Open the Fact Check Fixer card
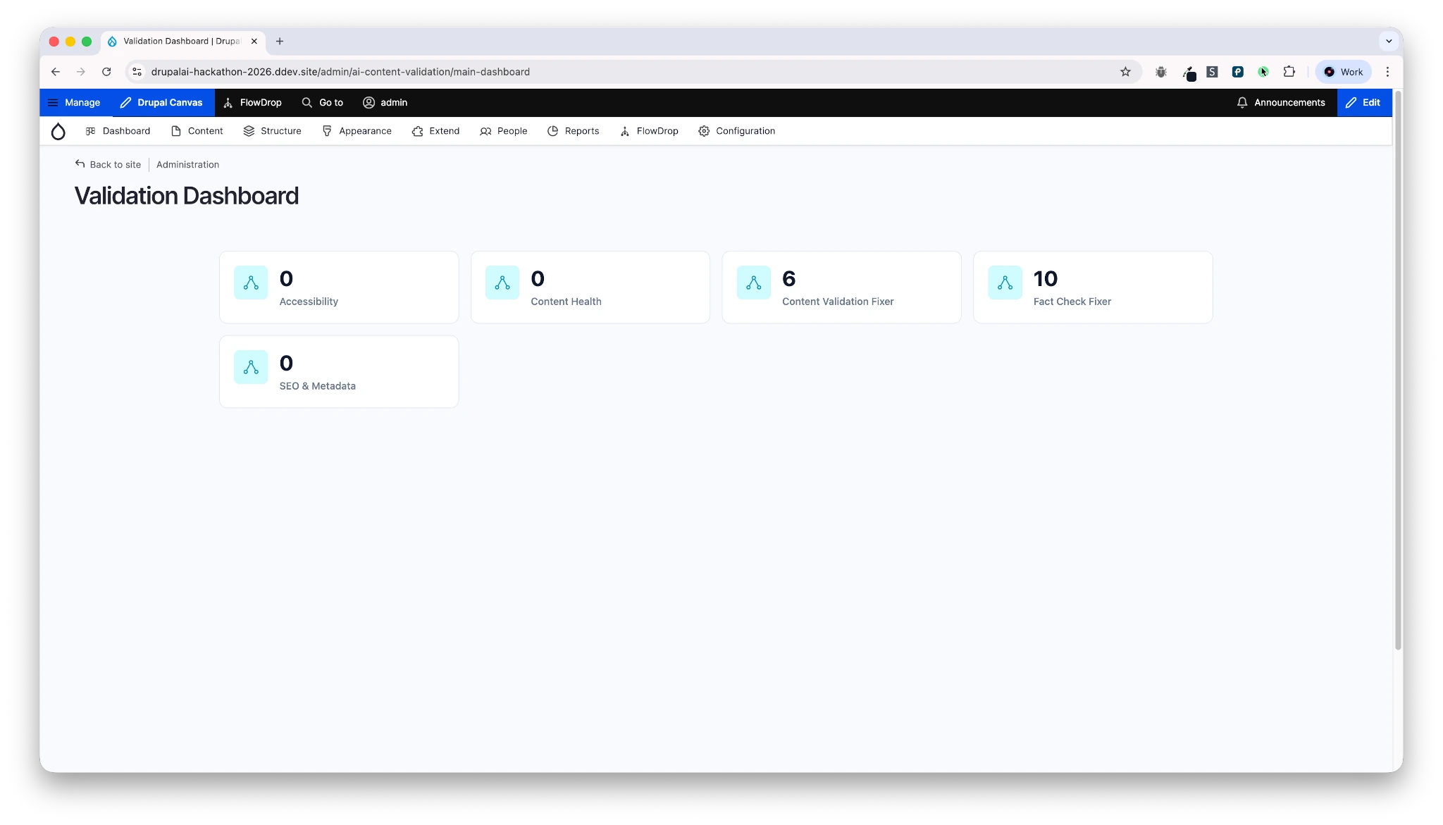 (x=1093, y=287)
